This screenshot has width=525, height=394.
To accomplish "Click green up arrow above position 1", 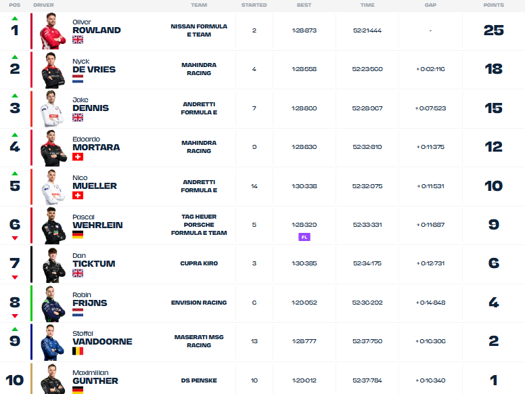I will pos(15,18).
